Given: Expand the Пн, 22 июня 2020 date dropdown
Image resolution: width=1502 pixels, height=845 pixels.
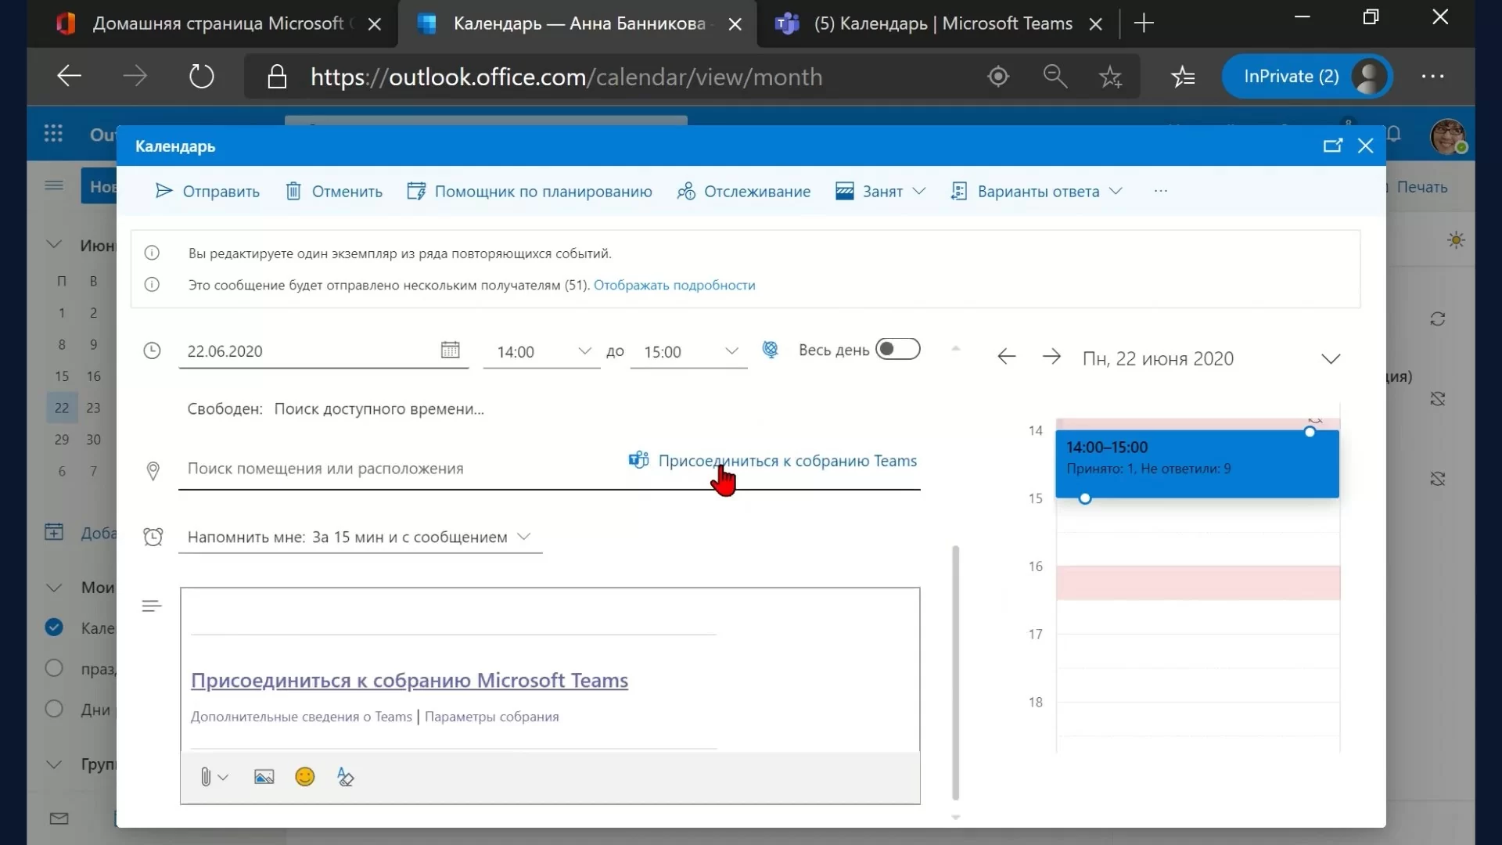Looking at the screenshot, I should coord(1331,358).
